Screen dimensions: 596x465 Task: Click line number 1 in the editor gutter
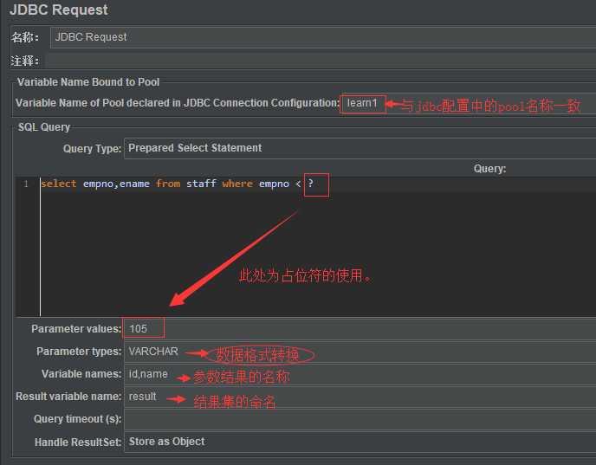pos(26,184)
